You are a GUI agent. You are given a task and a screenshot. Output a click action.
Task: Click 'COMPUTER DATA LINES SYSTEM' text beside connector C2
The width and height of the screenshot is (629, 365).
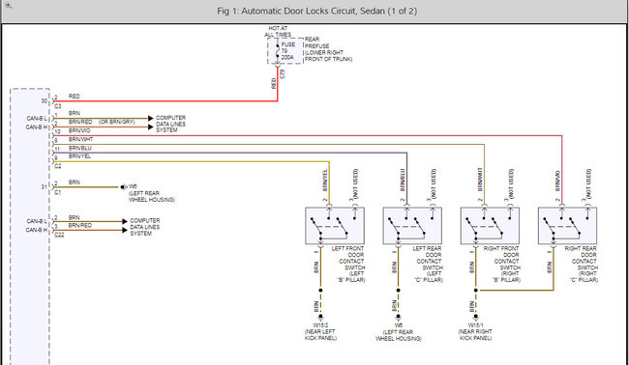171,124
